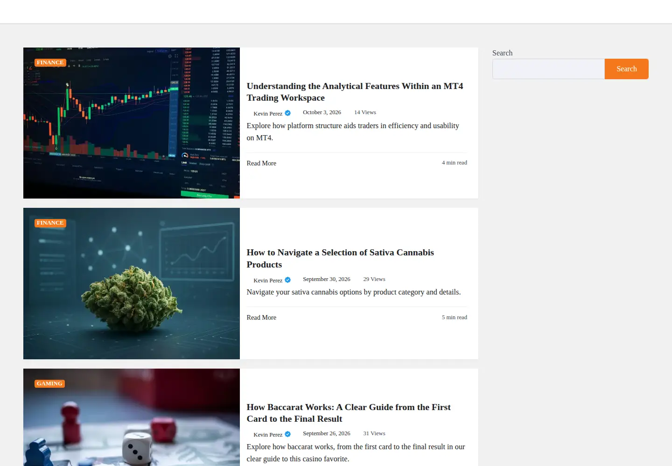Screen dimensions: 672x466
Task: Select FINANCE tag on trading chart image
Action: pyautogui.click(x=50, y=62)
